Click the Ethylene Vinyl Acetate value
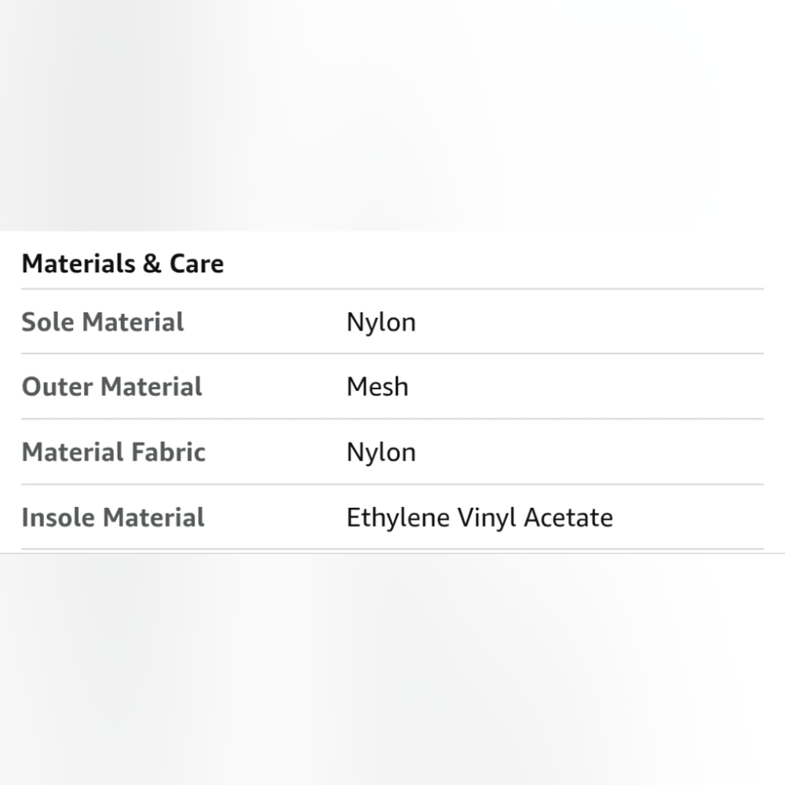Viewport: 785px width, 785px height. click(x=480, y=519)
